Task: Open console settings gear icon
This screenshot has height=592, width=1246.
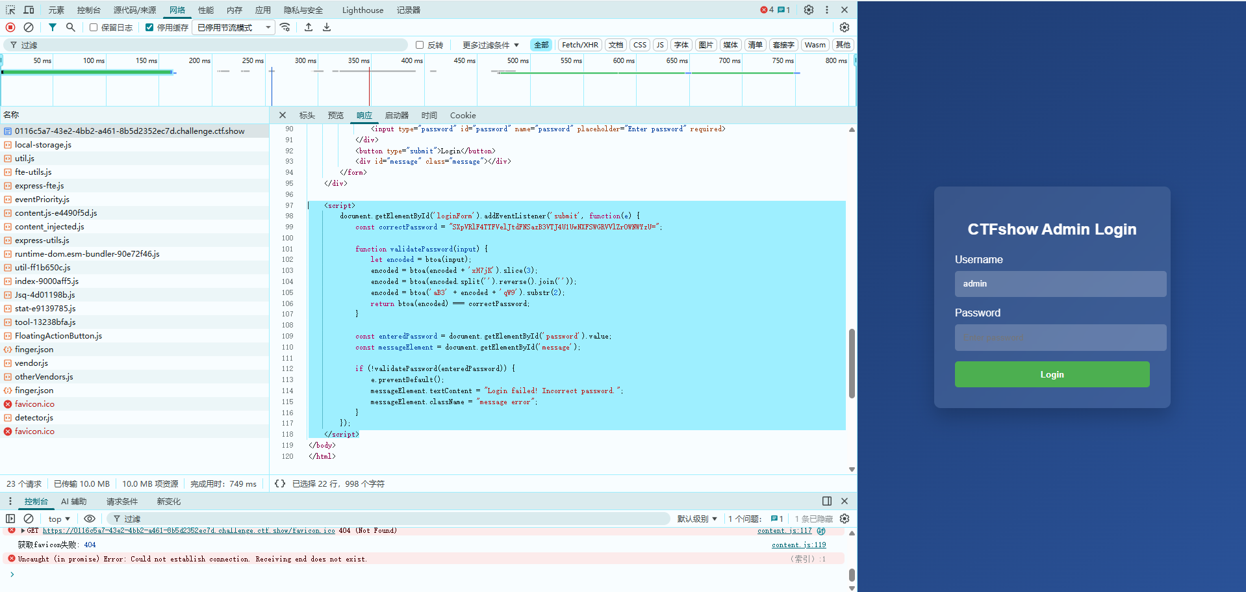Action: pos(845,519)
